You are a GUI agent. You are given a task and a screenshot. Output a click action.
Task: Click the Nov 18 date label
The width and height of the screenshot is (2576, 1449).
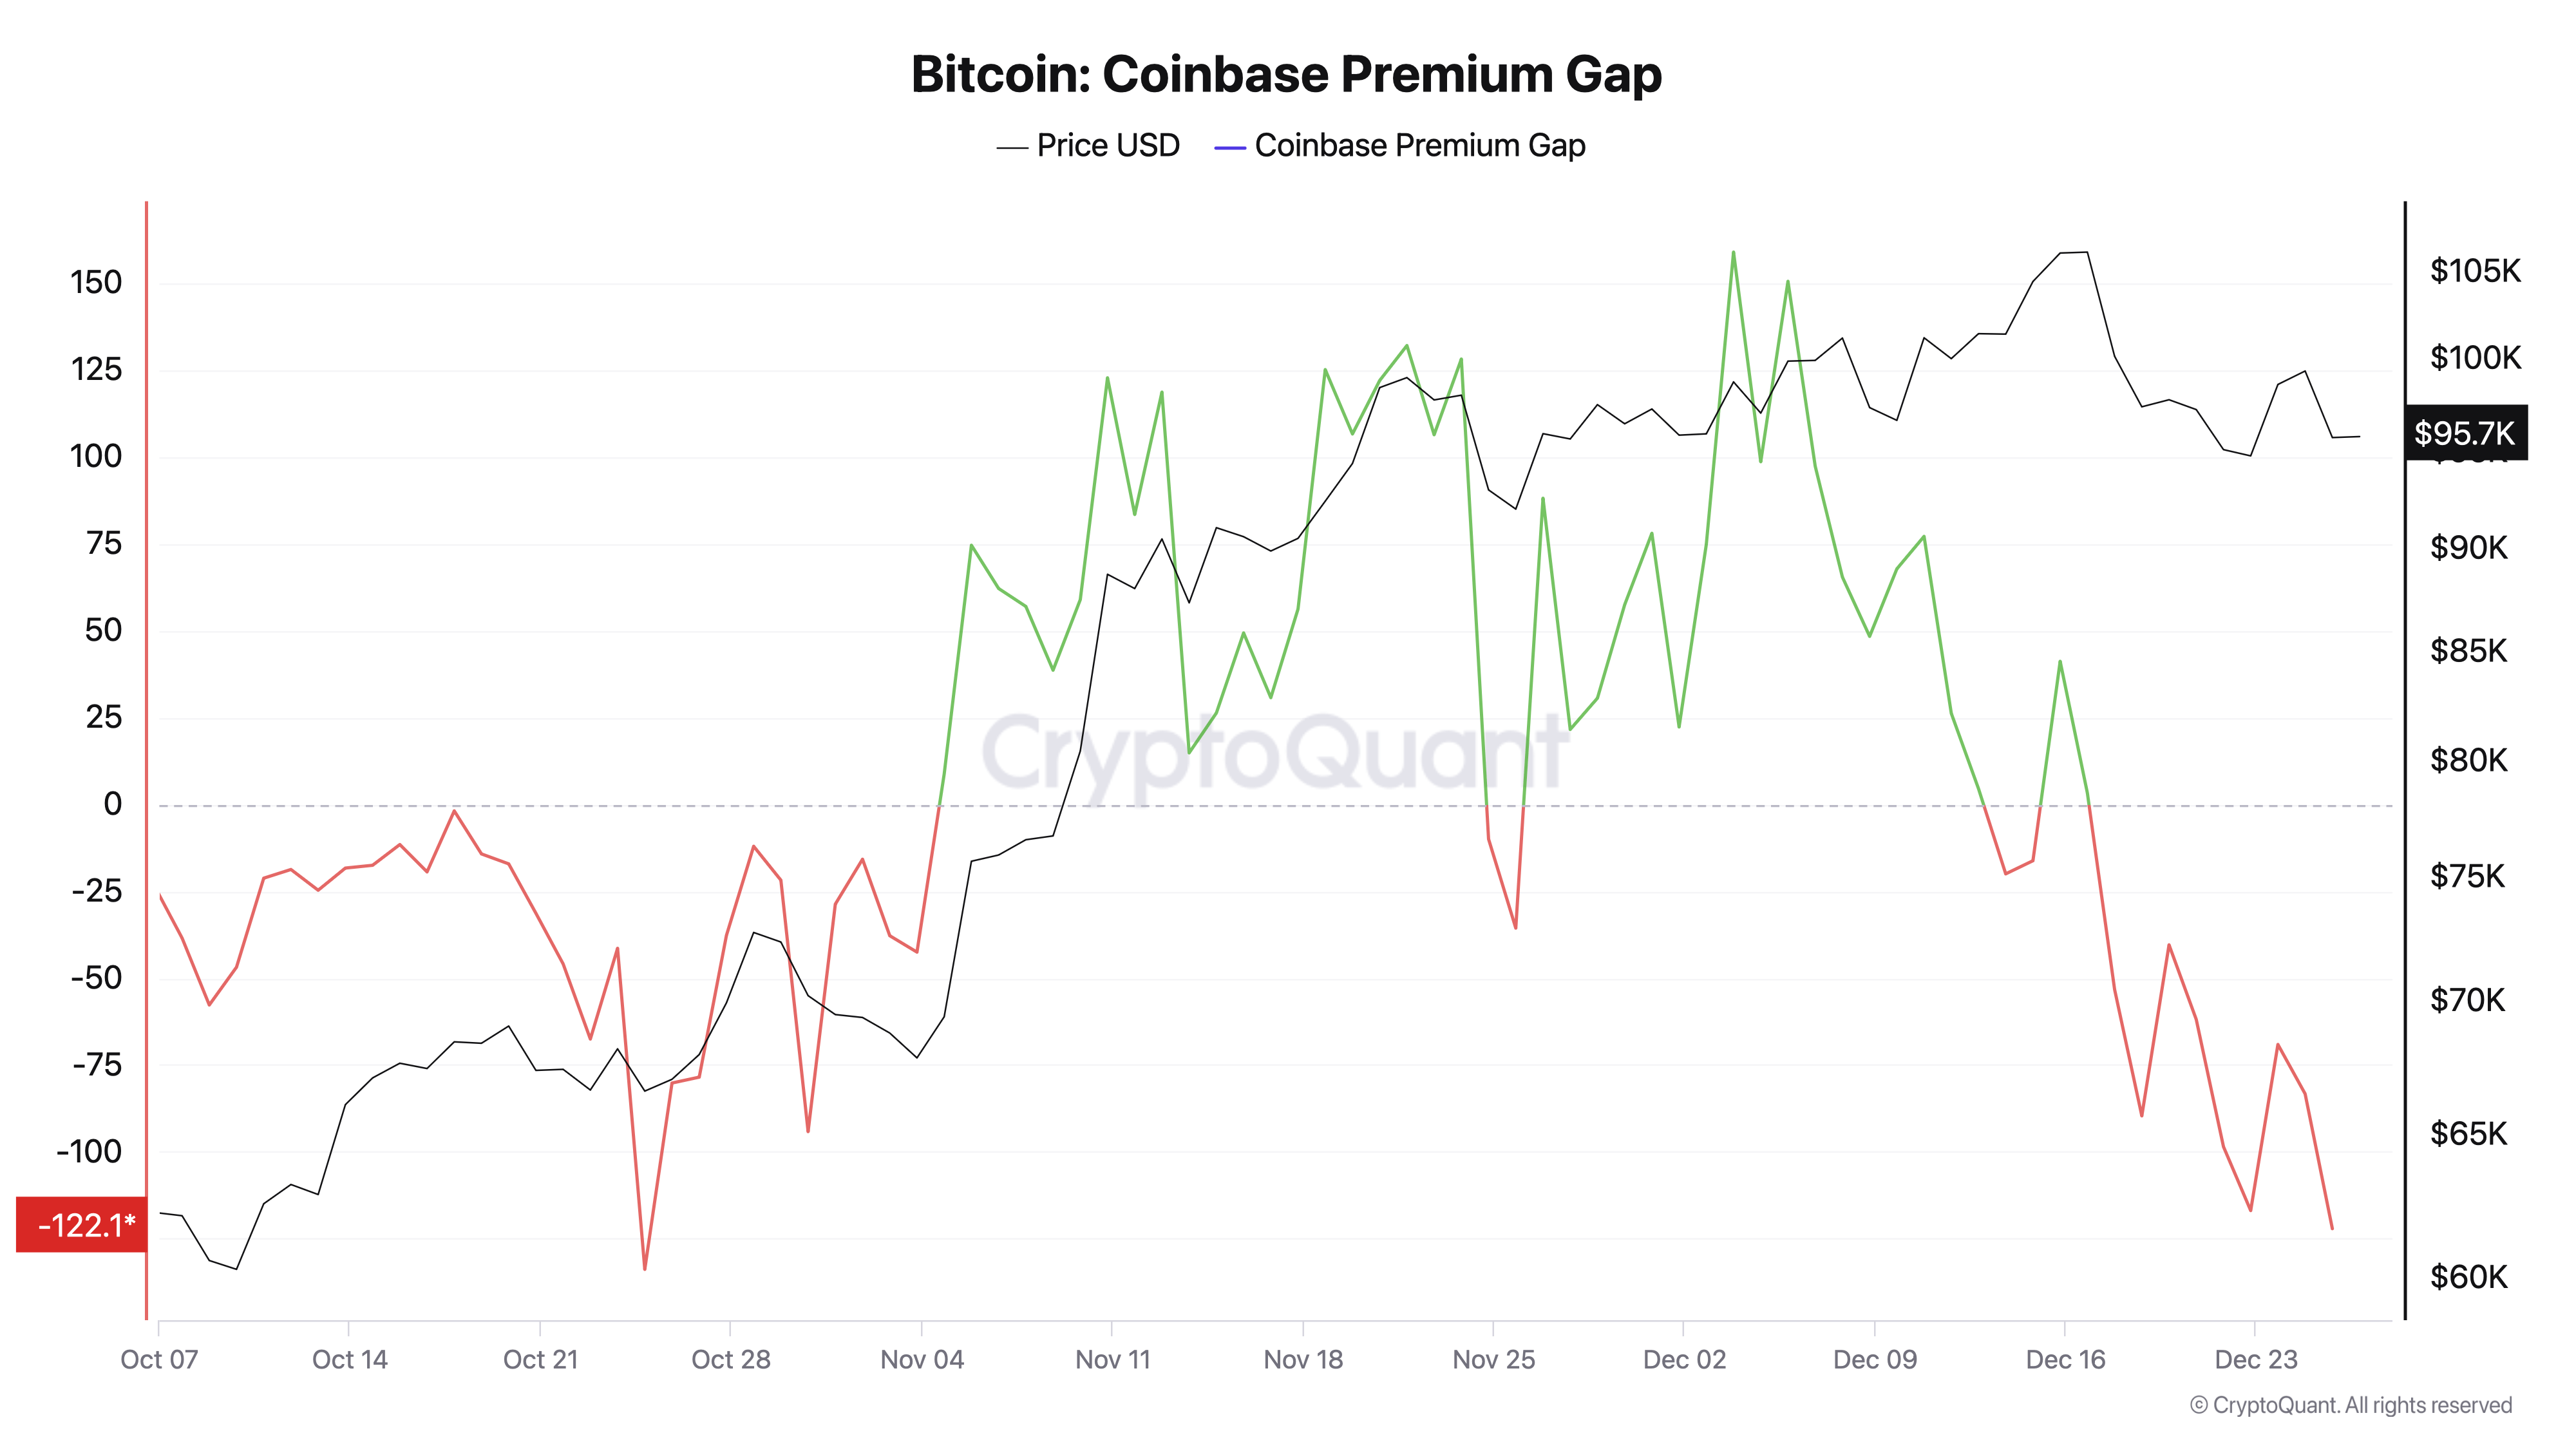1303,1360
